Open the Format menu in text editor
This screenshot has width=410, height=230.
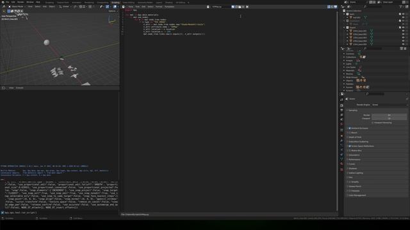click(159, 7)
